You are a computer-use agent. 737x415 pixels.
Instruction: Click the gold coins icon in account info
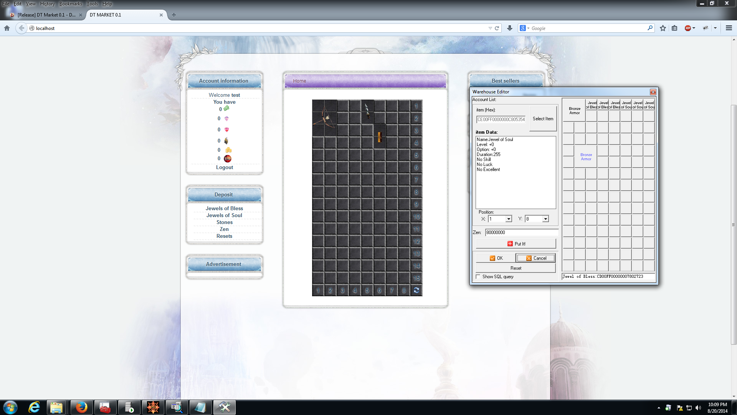click(228, 150)
